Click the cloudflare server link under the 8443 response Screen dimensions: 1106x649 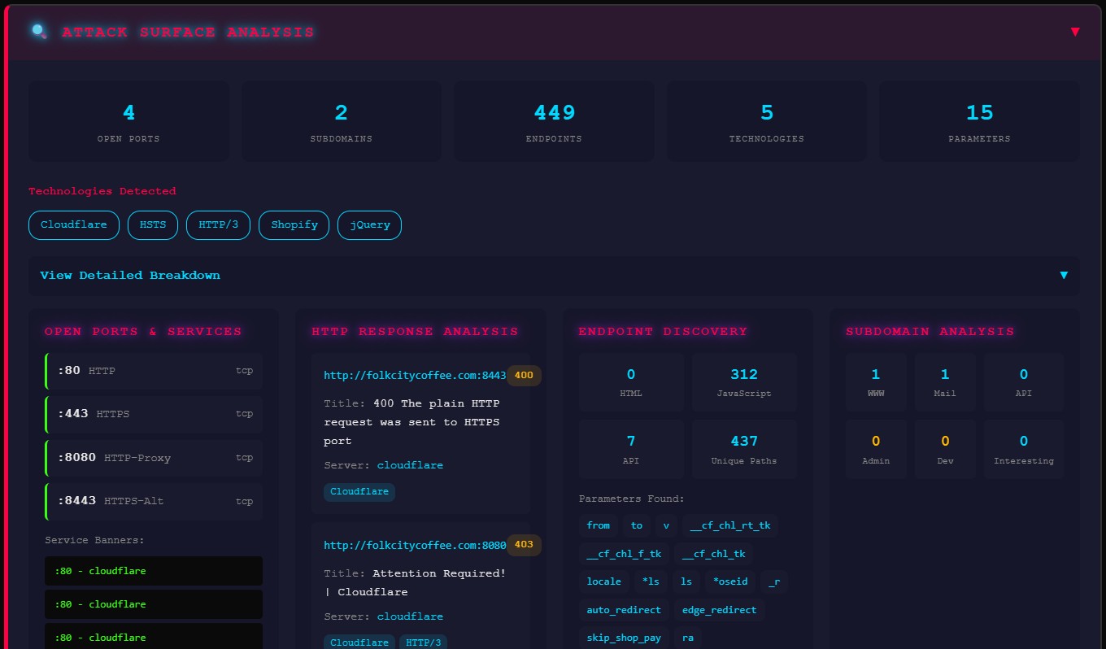[x=410, y=464]
